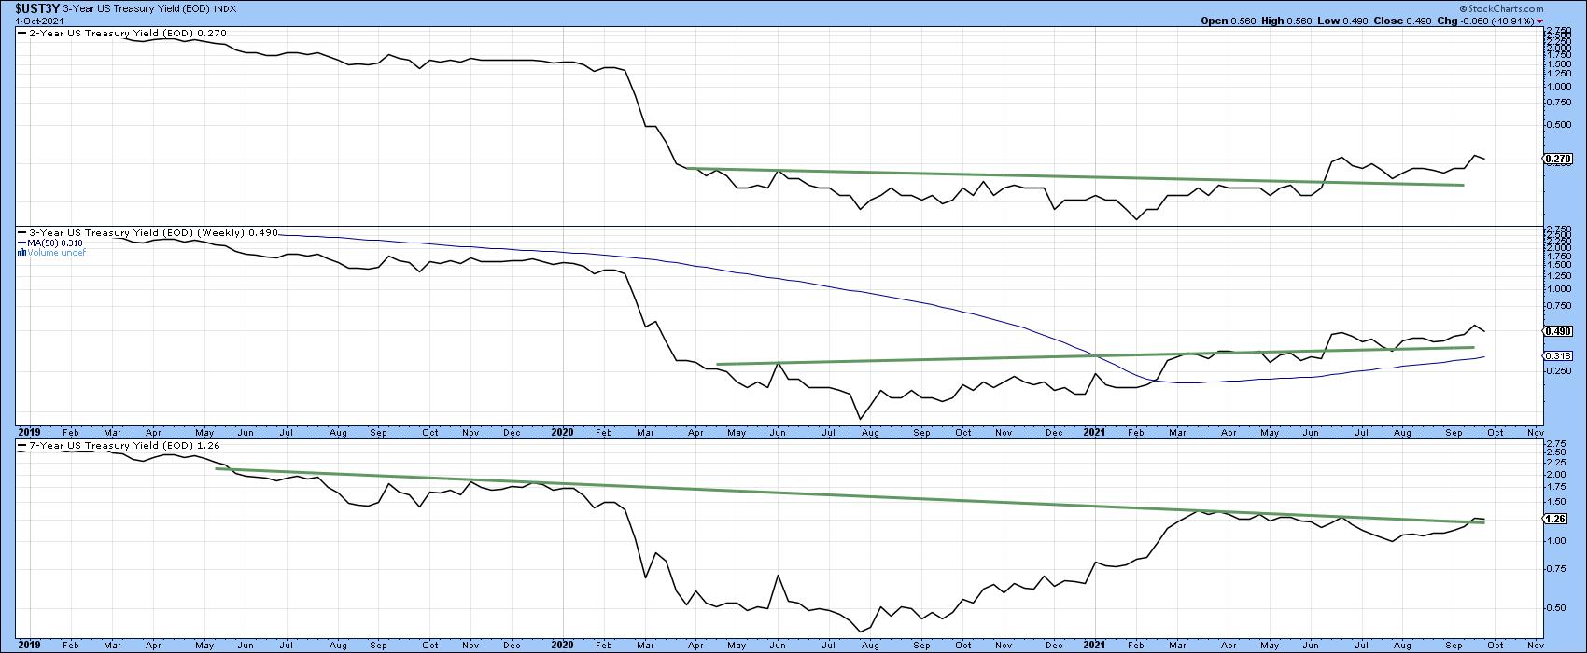
Task: Click the 0.318 MA value tag
Action: coord(1559,356)
